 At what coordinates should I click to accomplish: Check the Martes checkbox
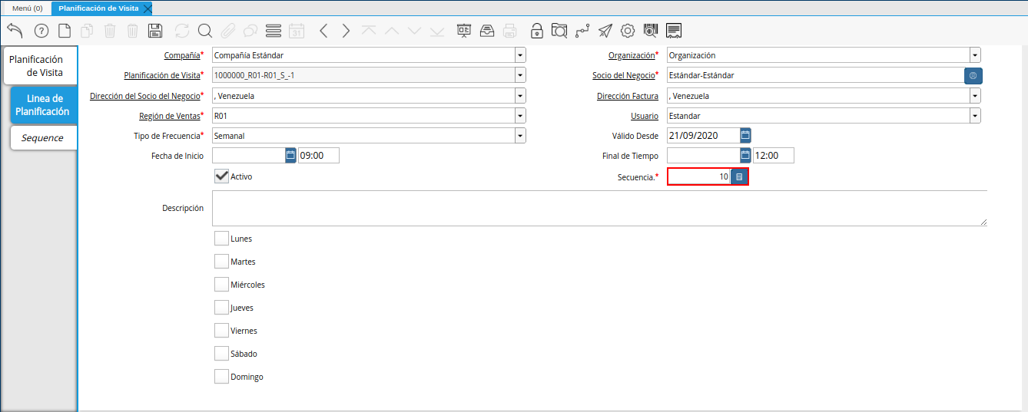click(221, 262)
